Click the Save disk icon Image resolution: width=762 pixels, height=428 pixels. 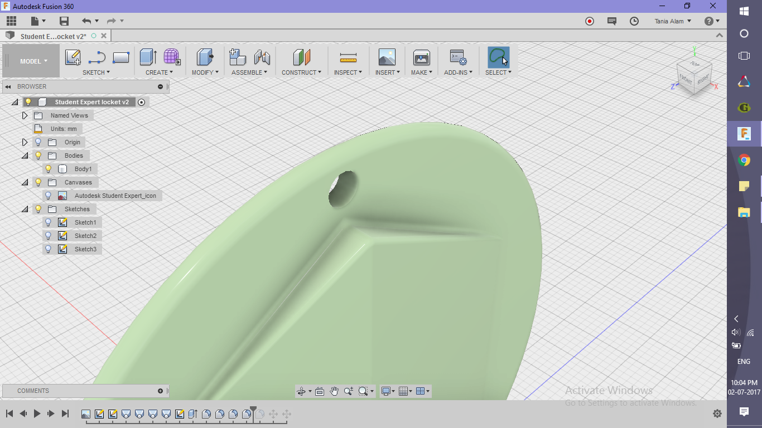64,21
